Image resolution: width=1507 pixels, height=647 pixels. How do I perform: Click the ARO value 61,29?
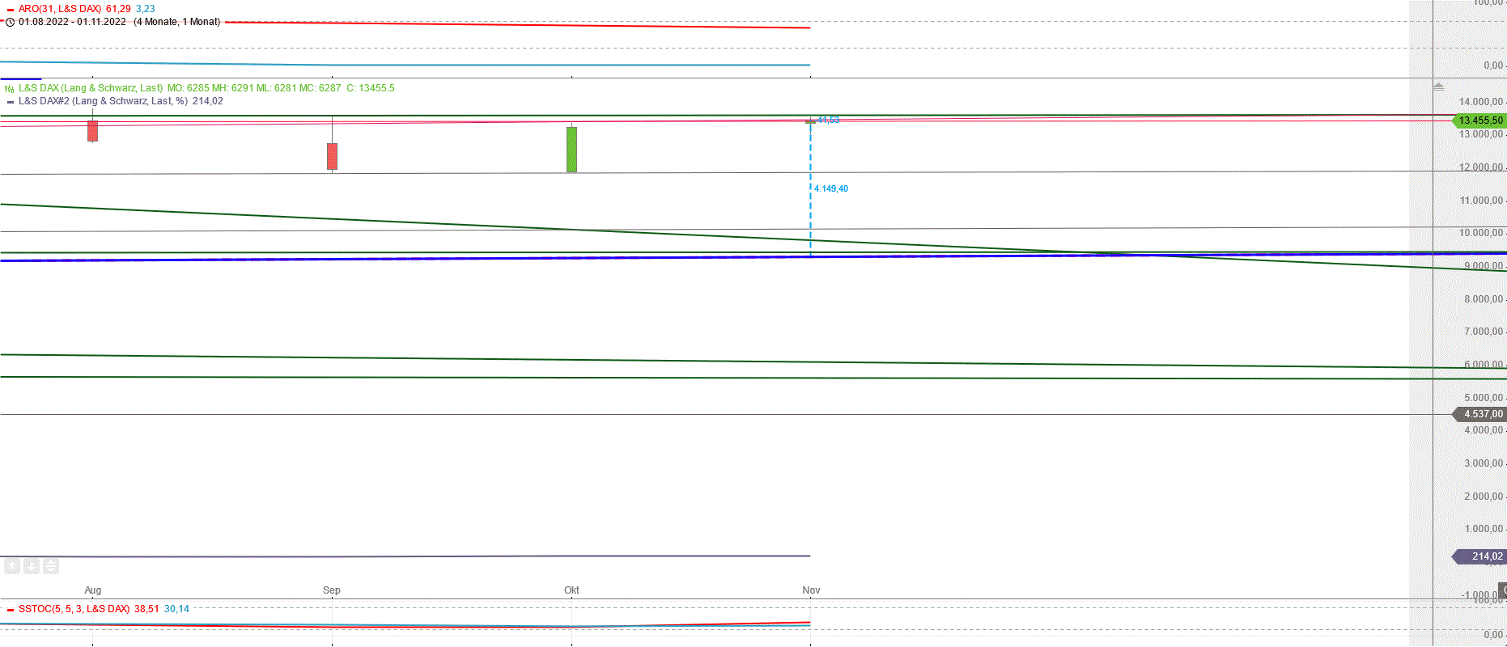pyautogui.click(x=118, y=9)
